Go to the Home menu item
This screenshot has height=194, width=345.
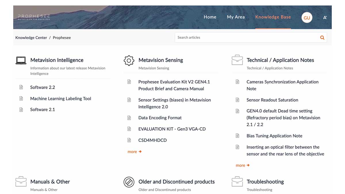(x=210, y=17)
